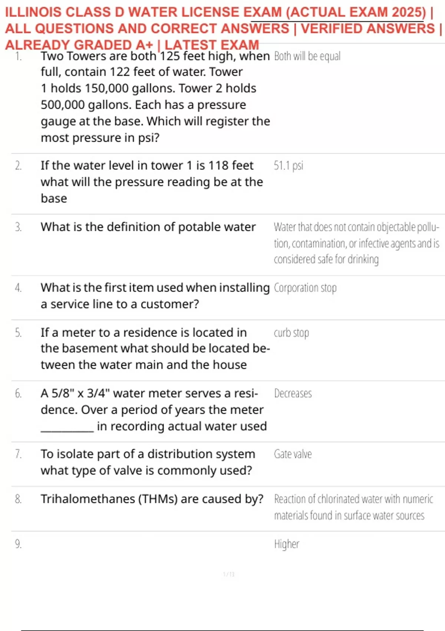
Task: Click the 'Corporation stop' answer
Action: click(x=305, y=288)
